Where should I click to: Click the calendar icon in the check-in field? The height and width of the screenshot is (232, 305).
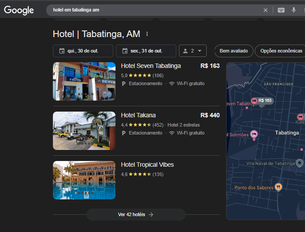click(x=62, y=51)
